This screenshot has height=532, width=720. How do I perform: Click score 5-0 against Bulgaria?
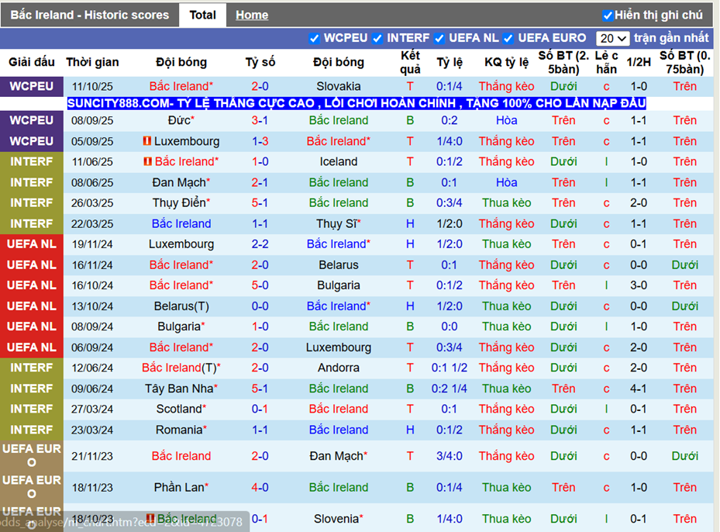coord(260,285)
